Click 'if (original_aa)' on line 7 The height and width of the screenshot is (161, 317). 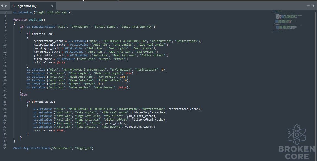[x=40, y=34]
